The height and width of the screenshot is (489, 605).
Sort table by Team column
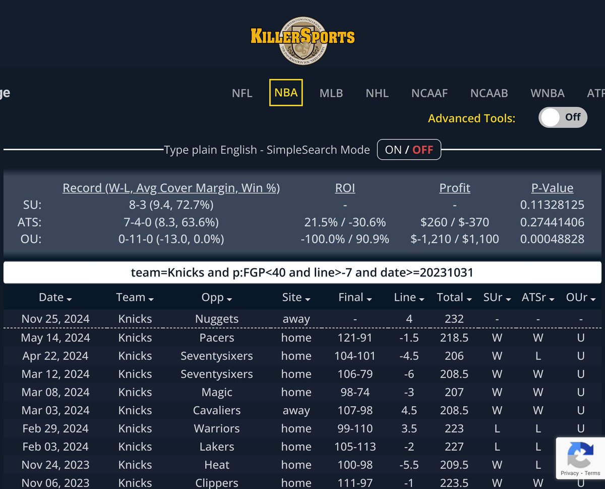(135, 298)
